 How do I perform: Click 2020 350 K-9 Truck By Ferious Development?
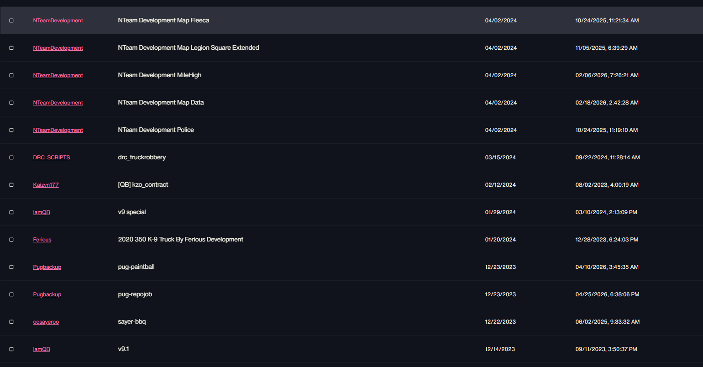coord(180,240)
